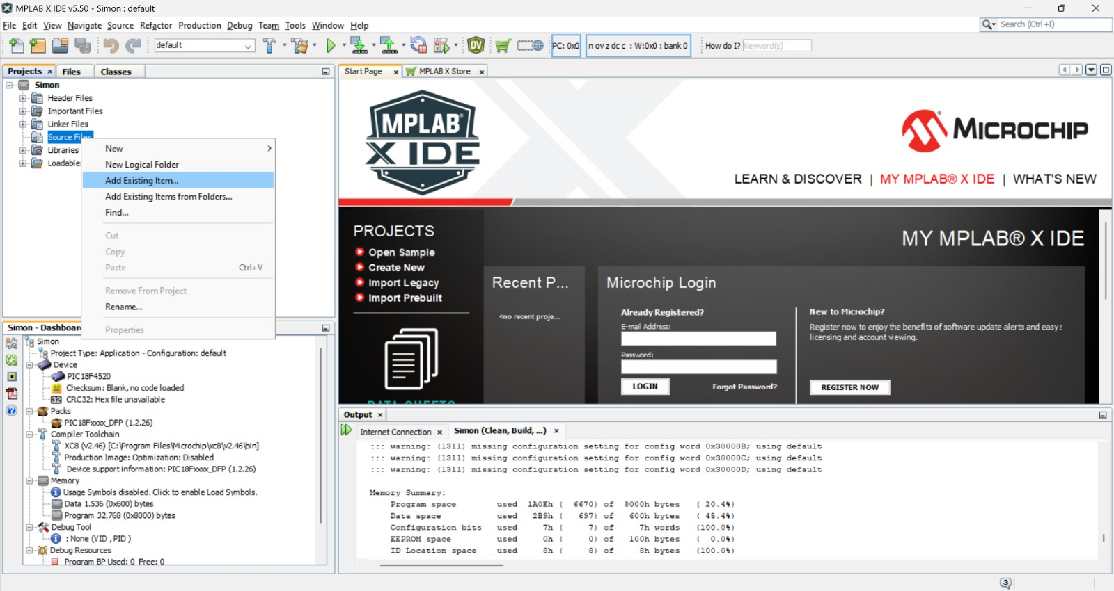Click the New Project toolbar icon
Image resolution: width=1114 pixels, height=591 pixels.
tap(38, 46)
